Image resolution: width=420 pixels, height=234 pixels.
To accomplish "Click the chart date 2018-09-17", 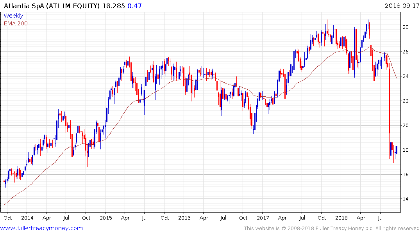I will tap(402, 5).
